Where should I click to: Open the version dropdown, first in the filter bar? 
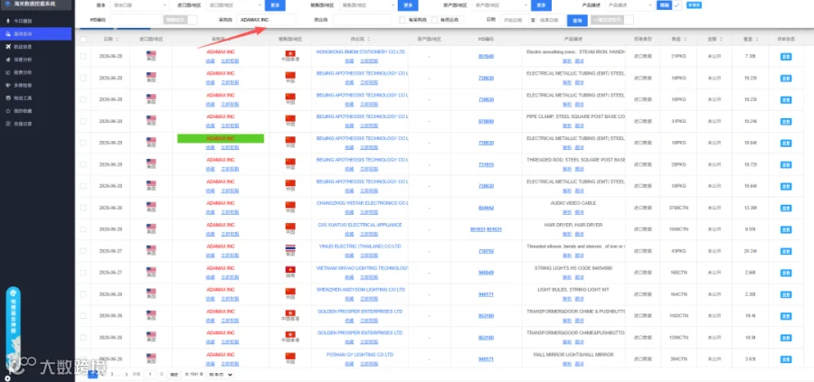(x=140, y=5)
